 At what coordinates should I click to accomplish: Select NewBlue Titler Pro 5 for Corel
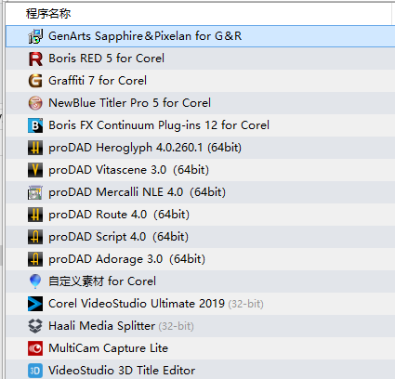click(x=200, y=103)
